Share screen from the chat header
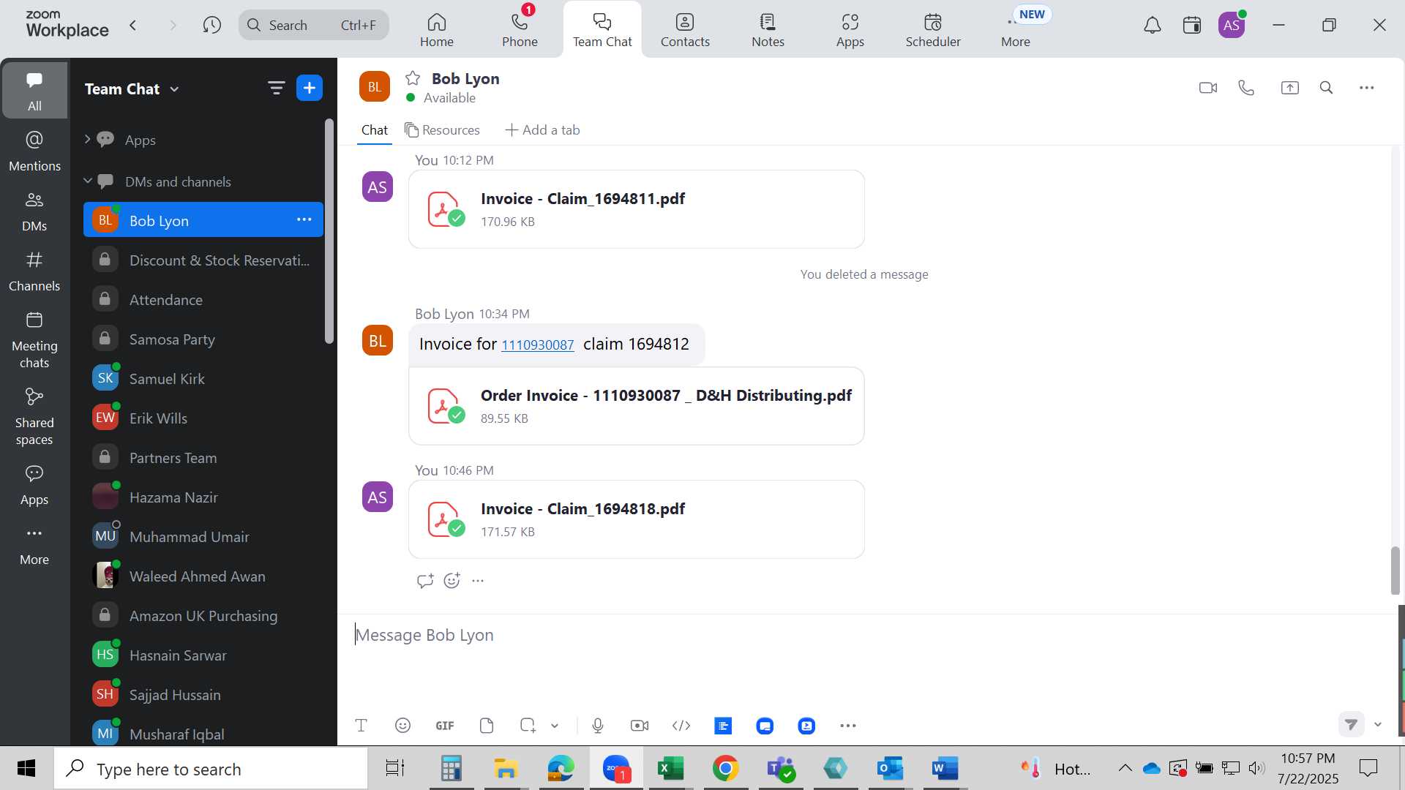Viewport: 1405px width, 790px height. click(1289, 88)
